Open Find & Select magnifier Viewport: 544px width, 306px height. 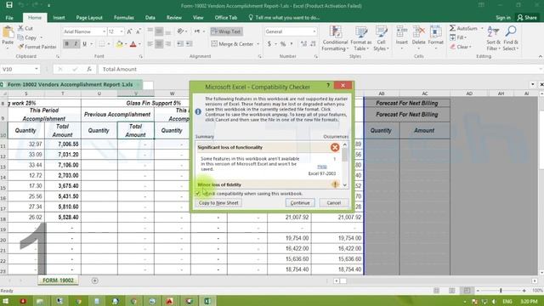click(x=510, y=38)
